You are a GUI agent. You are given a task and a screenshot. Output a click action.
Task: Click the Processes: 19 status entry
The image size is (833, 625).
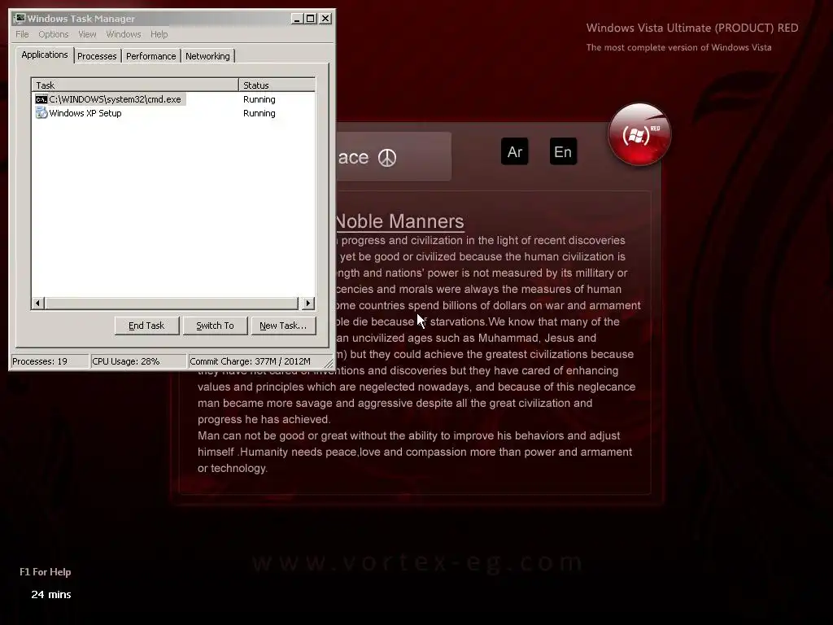click(50, 361)
